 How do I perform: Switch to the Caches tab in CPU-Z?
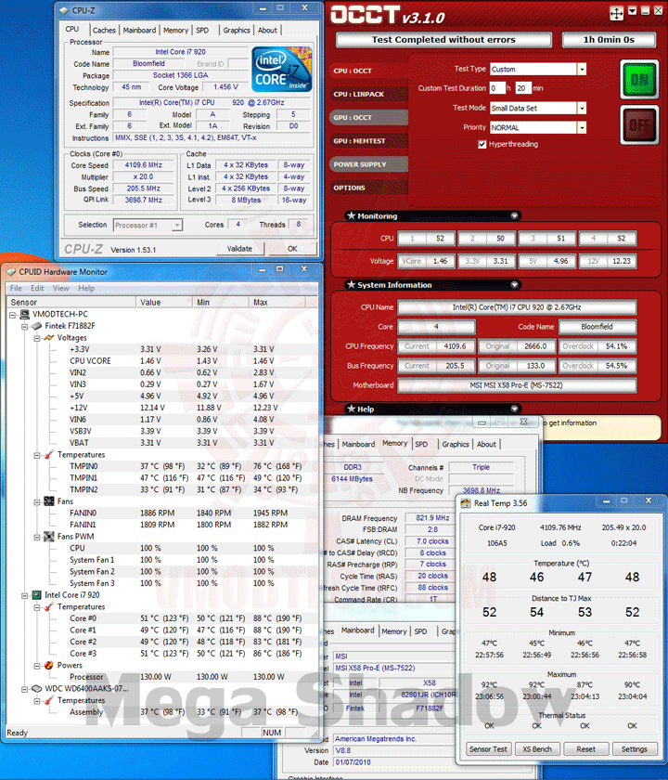tap(104, 31)
